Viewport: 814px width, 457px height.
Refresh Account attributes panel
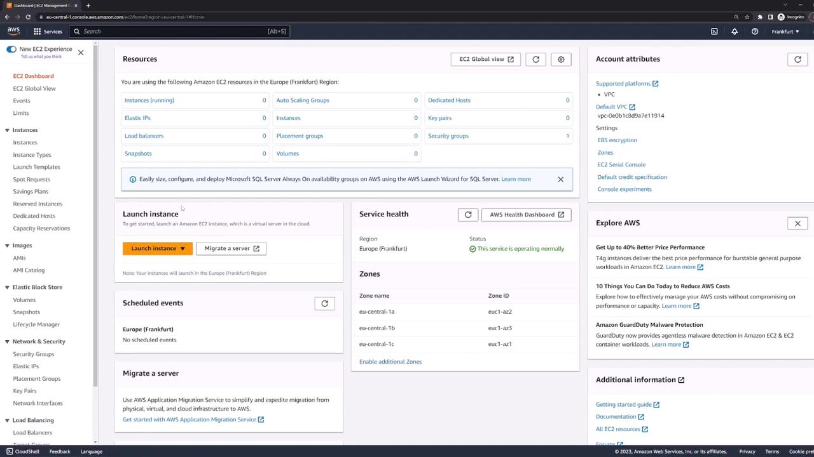pos(797,59)
